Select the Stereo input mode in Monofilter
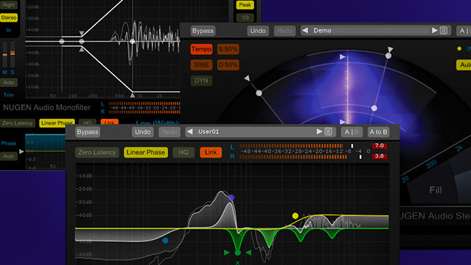The image size is (471, 265). pos(9,17)
